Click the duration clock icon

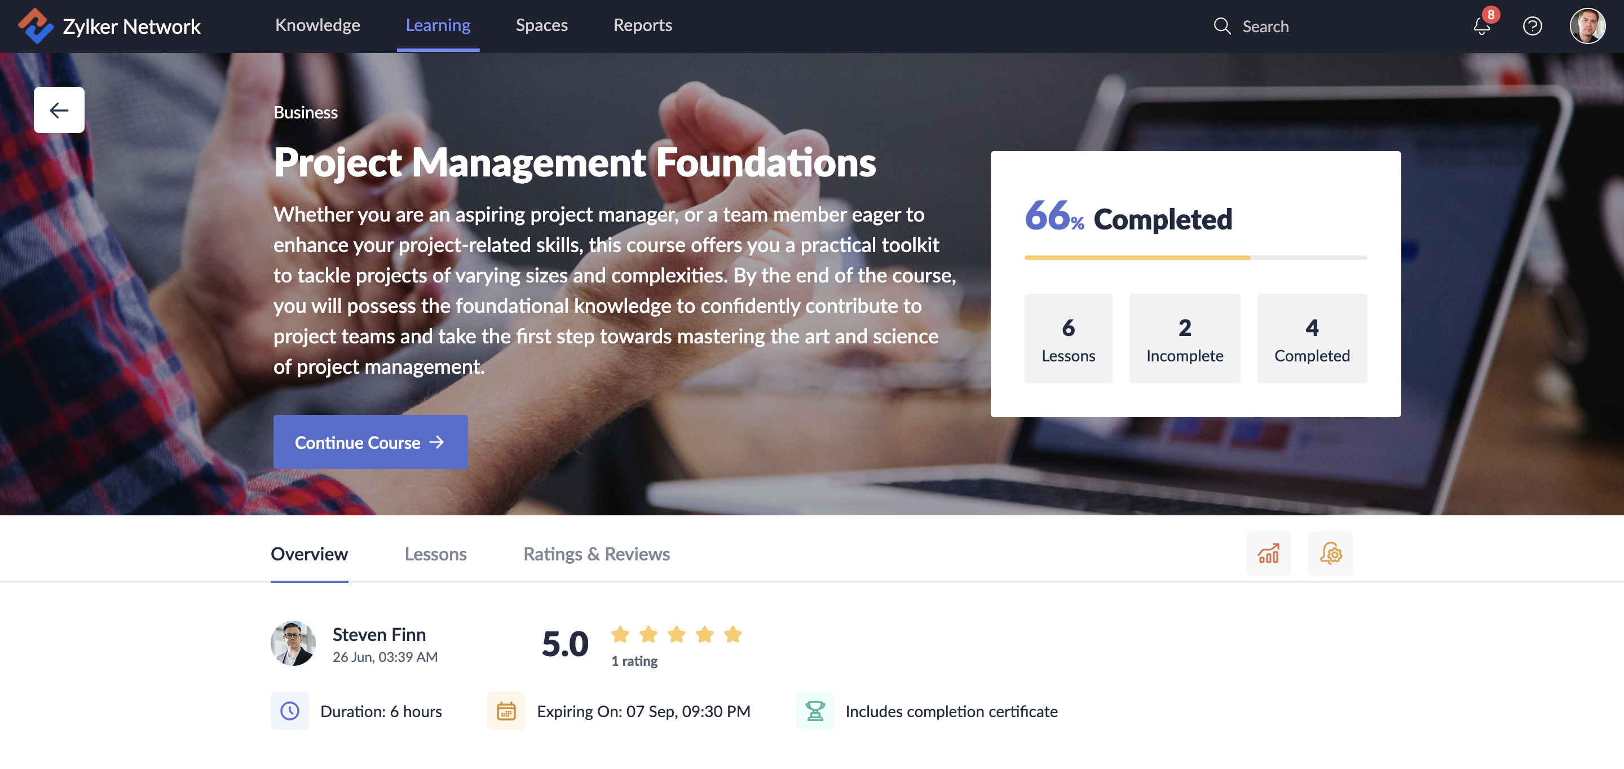(290, 711)
